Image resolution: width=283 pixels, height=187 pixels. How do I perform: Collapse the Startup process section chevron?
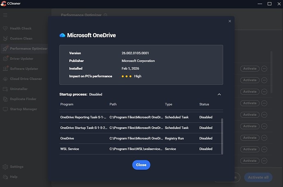click(219, 95)
